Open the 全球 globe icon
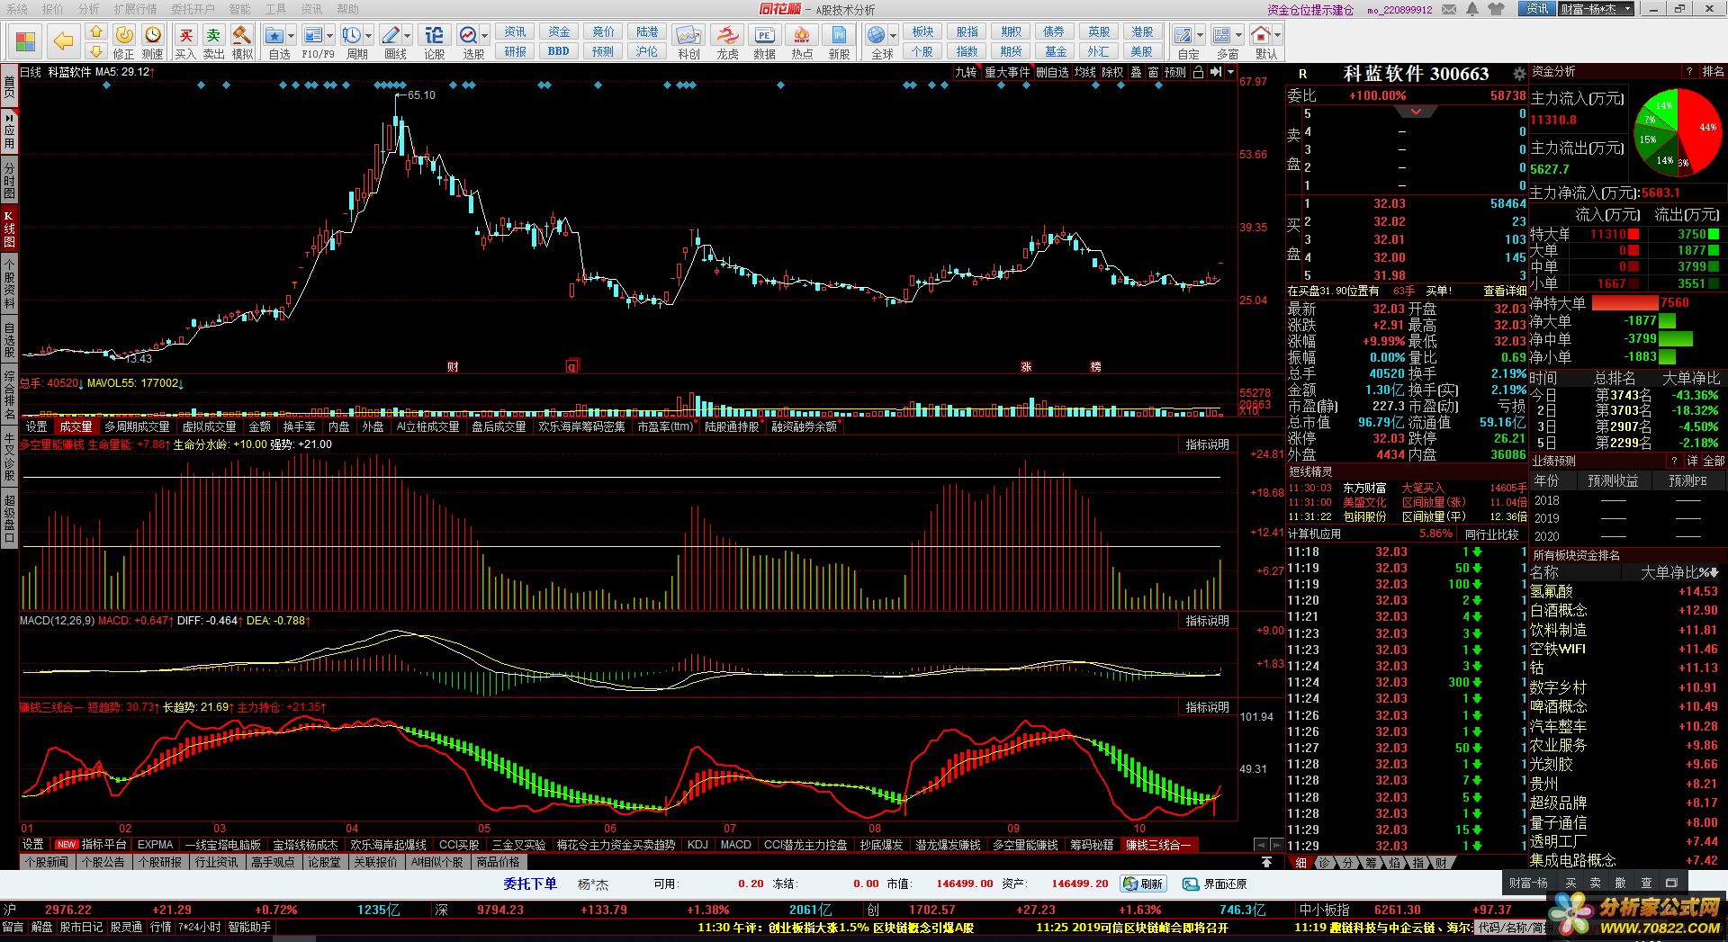The height and width of the screenshot is (942, 1728). pos(876,35)
